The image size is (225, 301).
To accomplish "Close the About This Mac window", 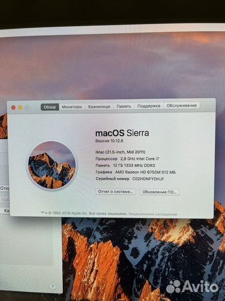I will pos(13,108).
